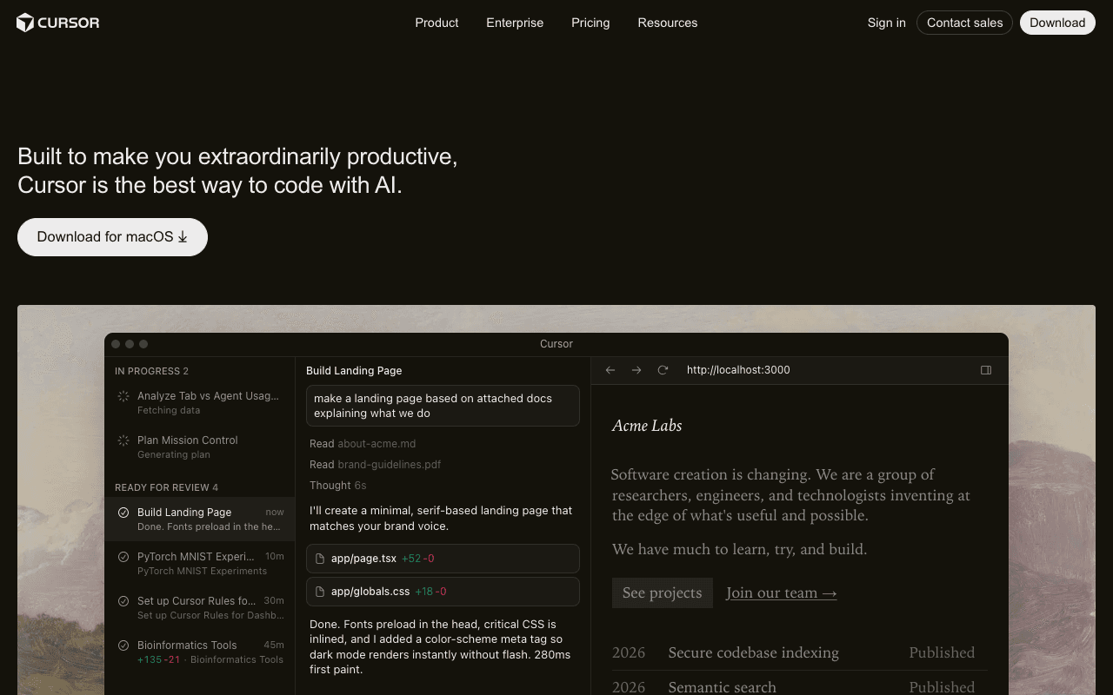Click checkmark icon beside Build Landing Page
Image resolution: width=1113 pixels, height=695 pixels.
pyautogui.click(x=123, y=513)
